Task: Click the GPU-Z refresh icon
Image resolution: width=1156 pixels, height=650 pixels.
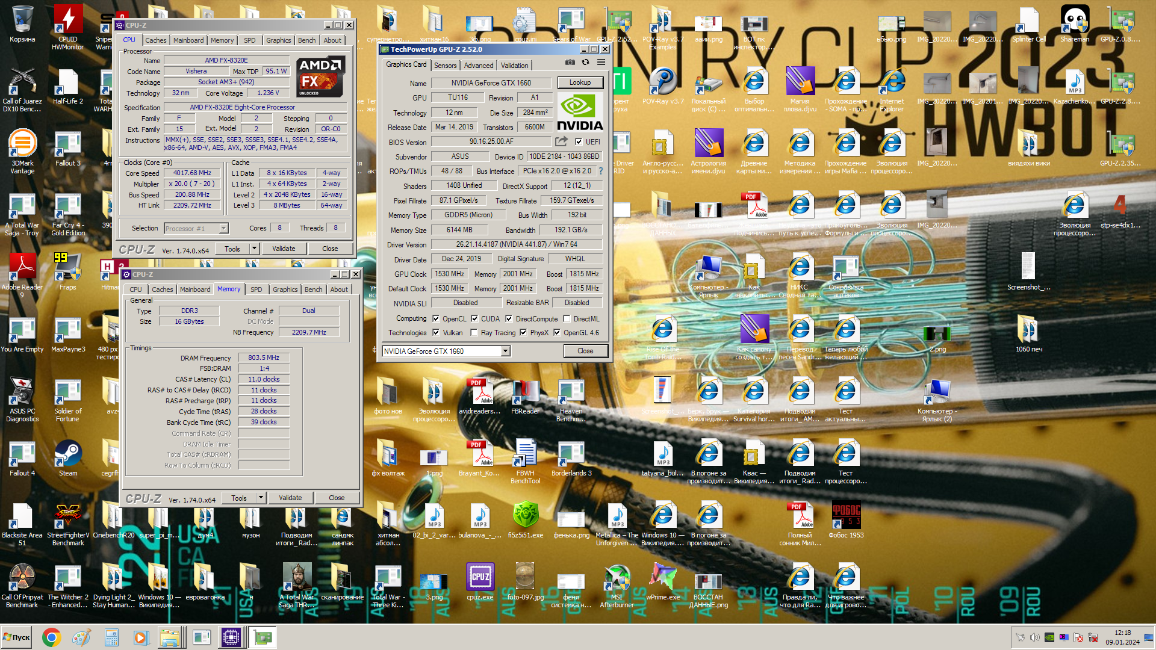Action: click(x=585, y=62)
